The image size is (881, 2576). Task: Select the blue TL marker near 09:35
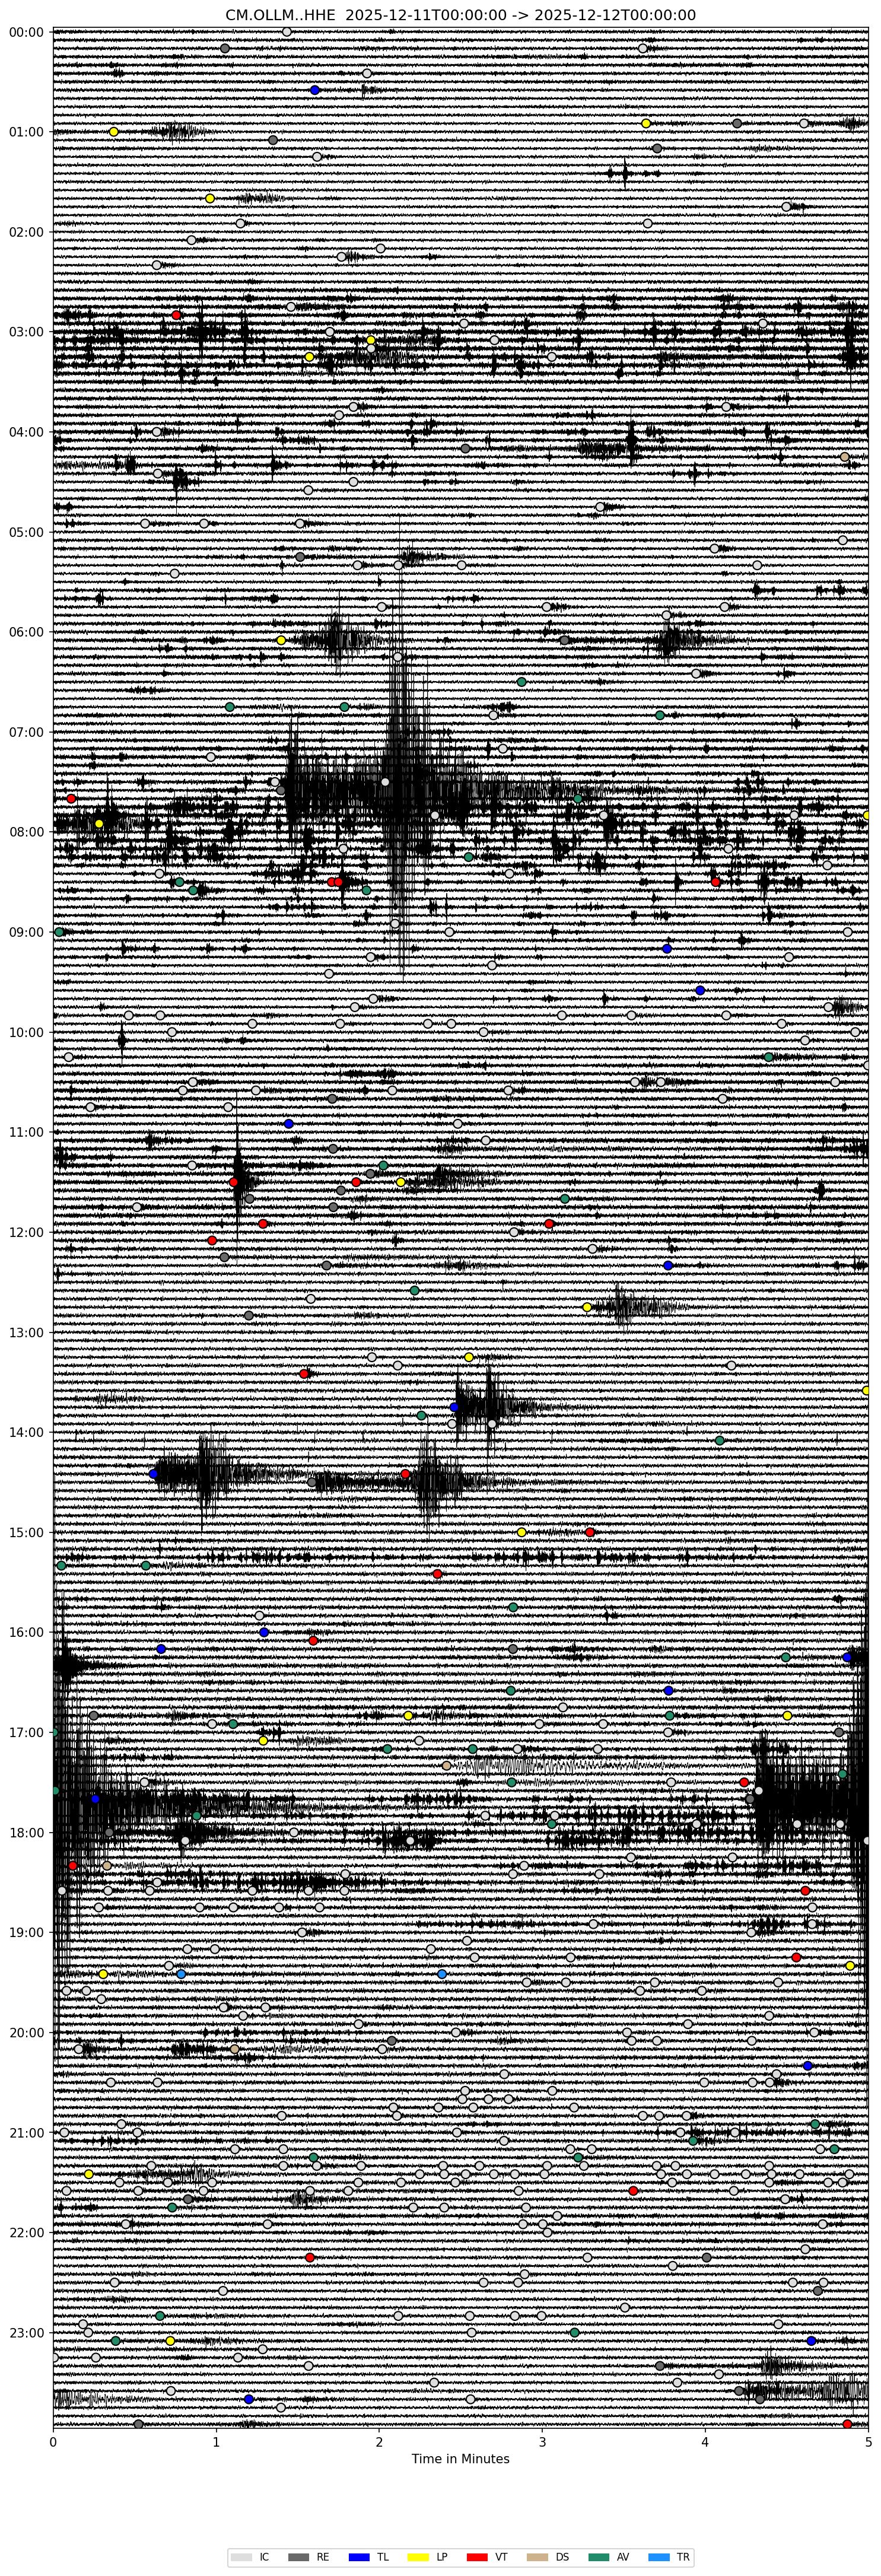[700, 990]
